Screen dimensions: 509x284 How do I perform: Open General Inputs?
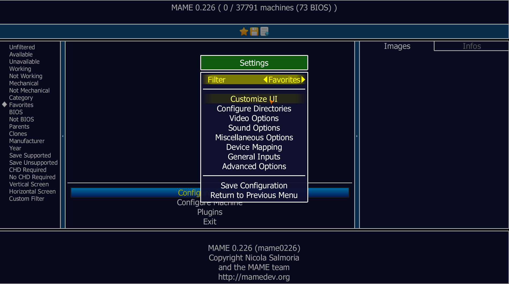click(254, 157)
